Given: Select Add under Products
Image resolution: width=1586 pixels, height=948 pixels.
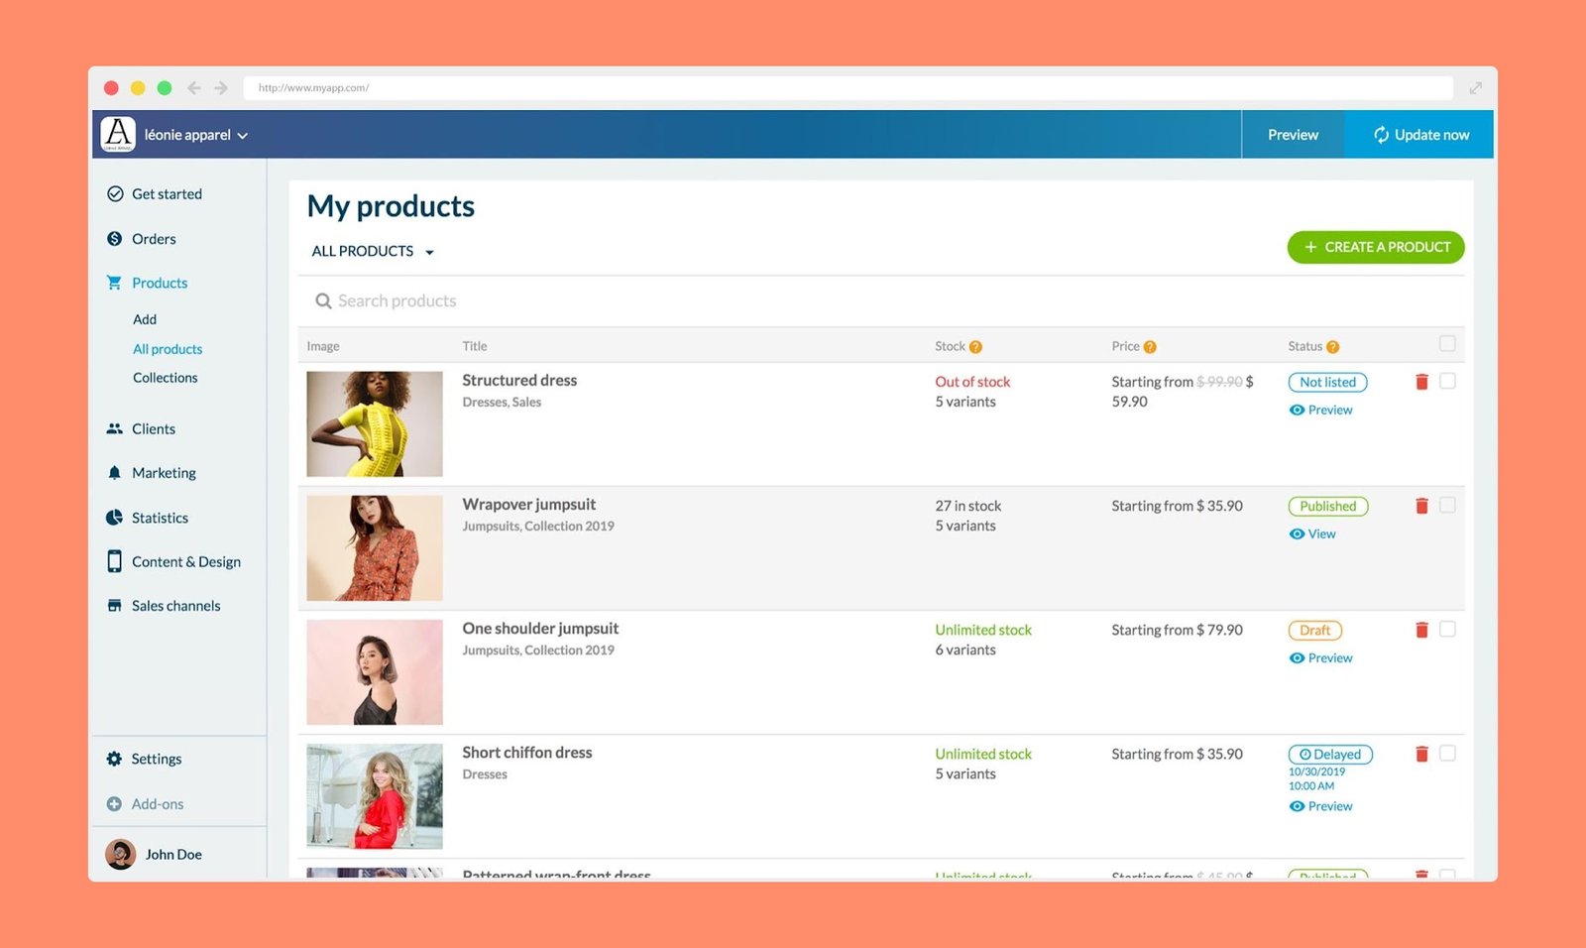Looking at the screenshot, I should (x=145, y=319).
